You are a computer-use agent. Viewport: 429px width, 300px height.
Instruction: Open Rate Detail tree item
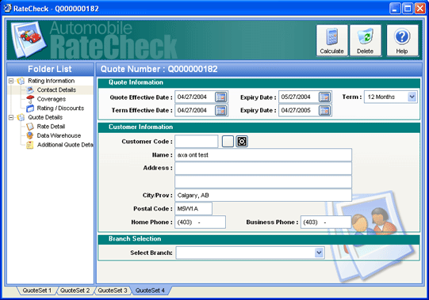coord(51,127)
